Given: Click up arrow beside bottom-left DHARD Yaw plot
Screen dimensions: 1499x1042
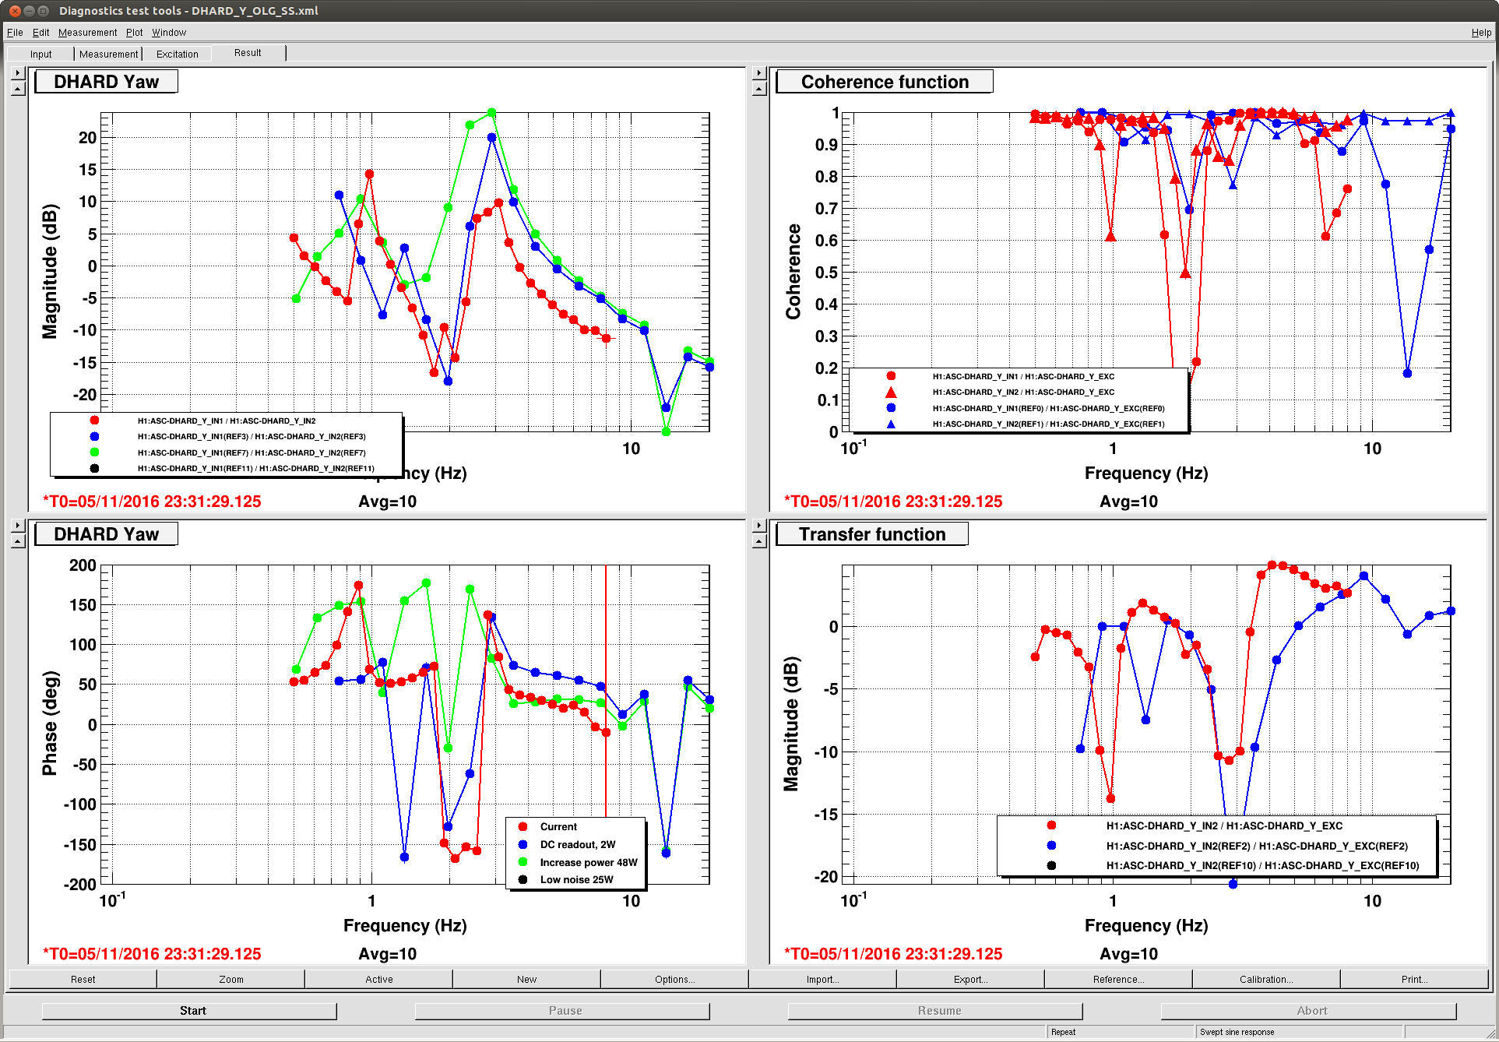Looking at the screenshot, I should pyautogui.click(x=18, y=541).
